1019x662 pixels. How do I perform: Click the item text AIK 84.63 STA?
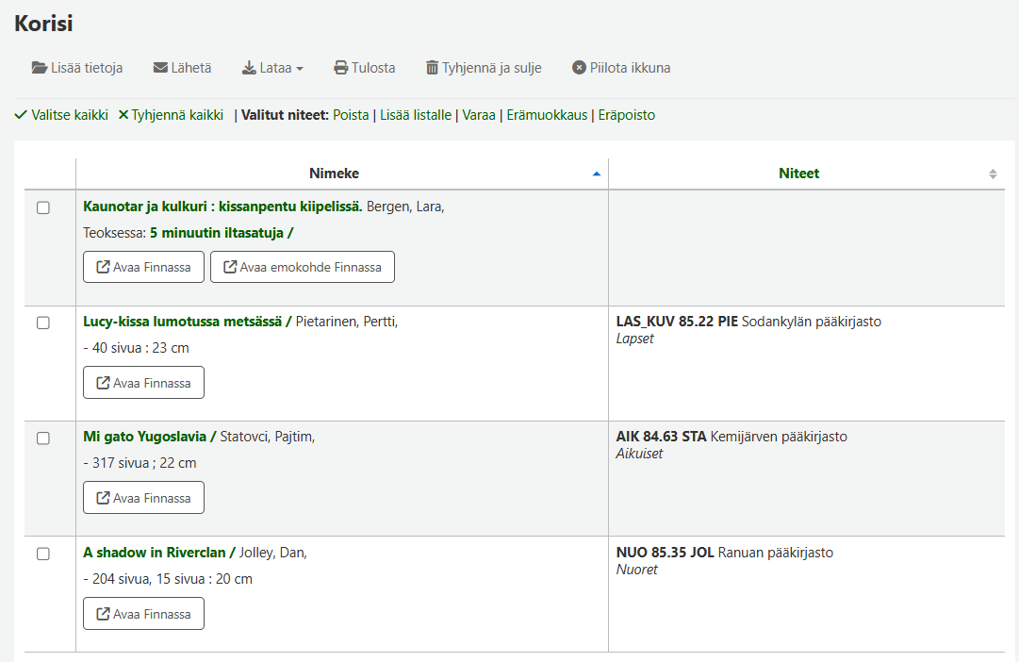point(661,437)
